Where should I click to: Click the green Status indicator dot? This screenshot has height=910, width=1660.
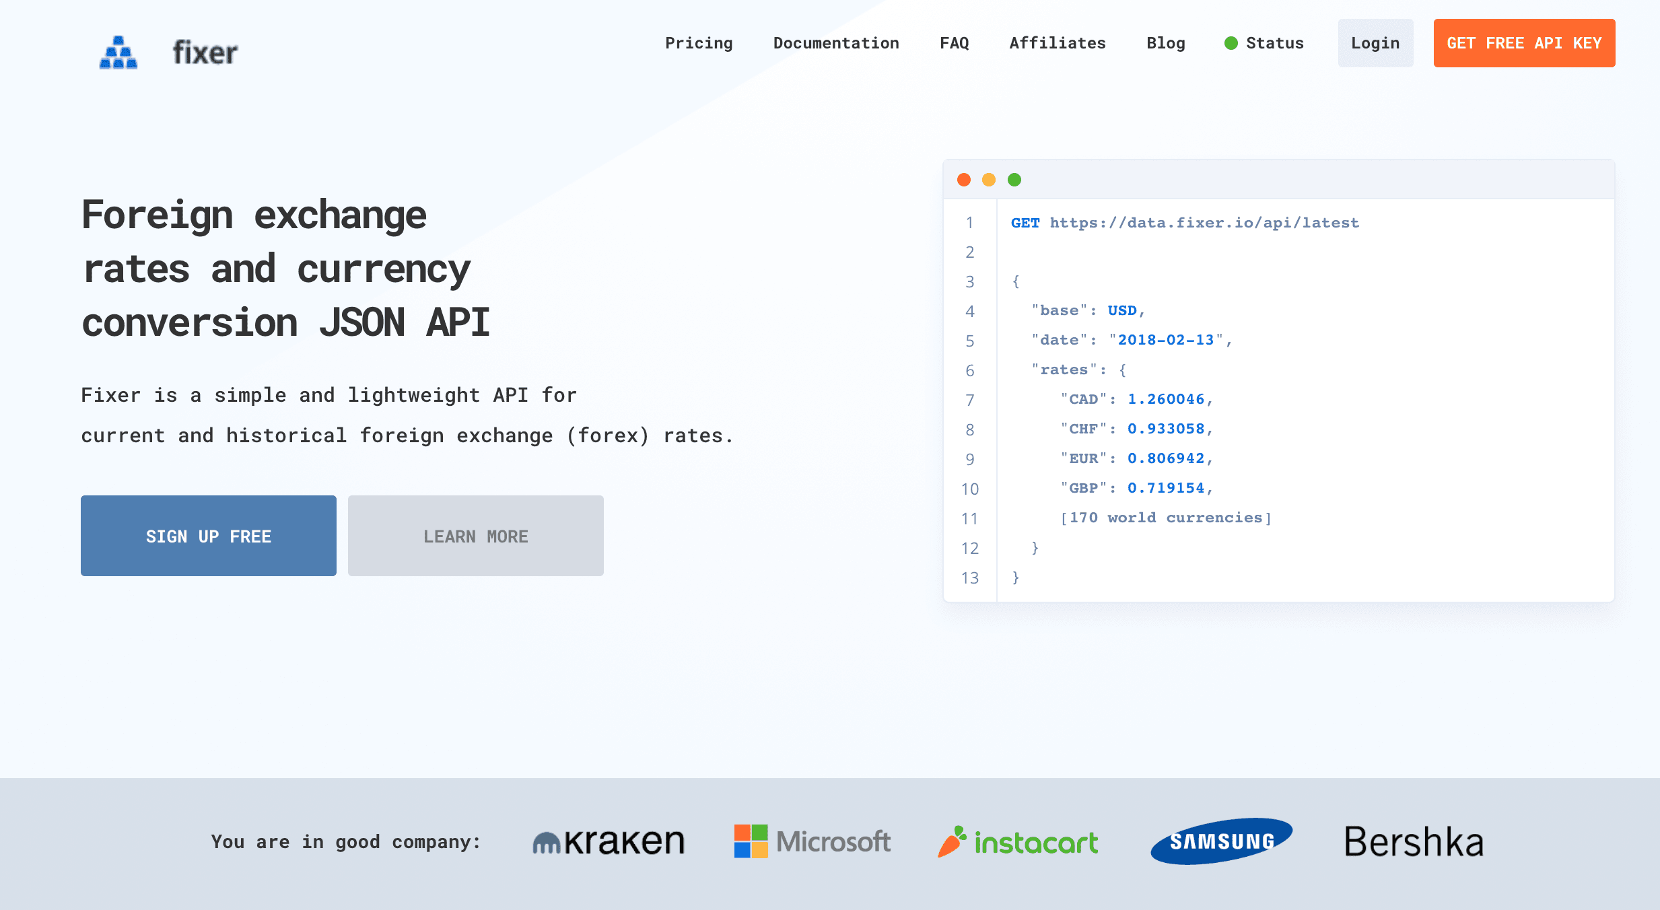pos(1231,43)
